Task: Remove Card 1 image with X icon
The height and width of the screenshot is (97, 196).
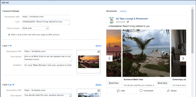Action: tap(99, 52)
